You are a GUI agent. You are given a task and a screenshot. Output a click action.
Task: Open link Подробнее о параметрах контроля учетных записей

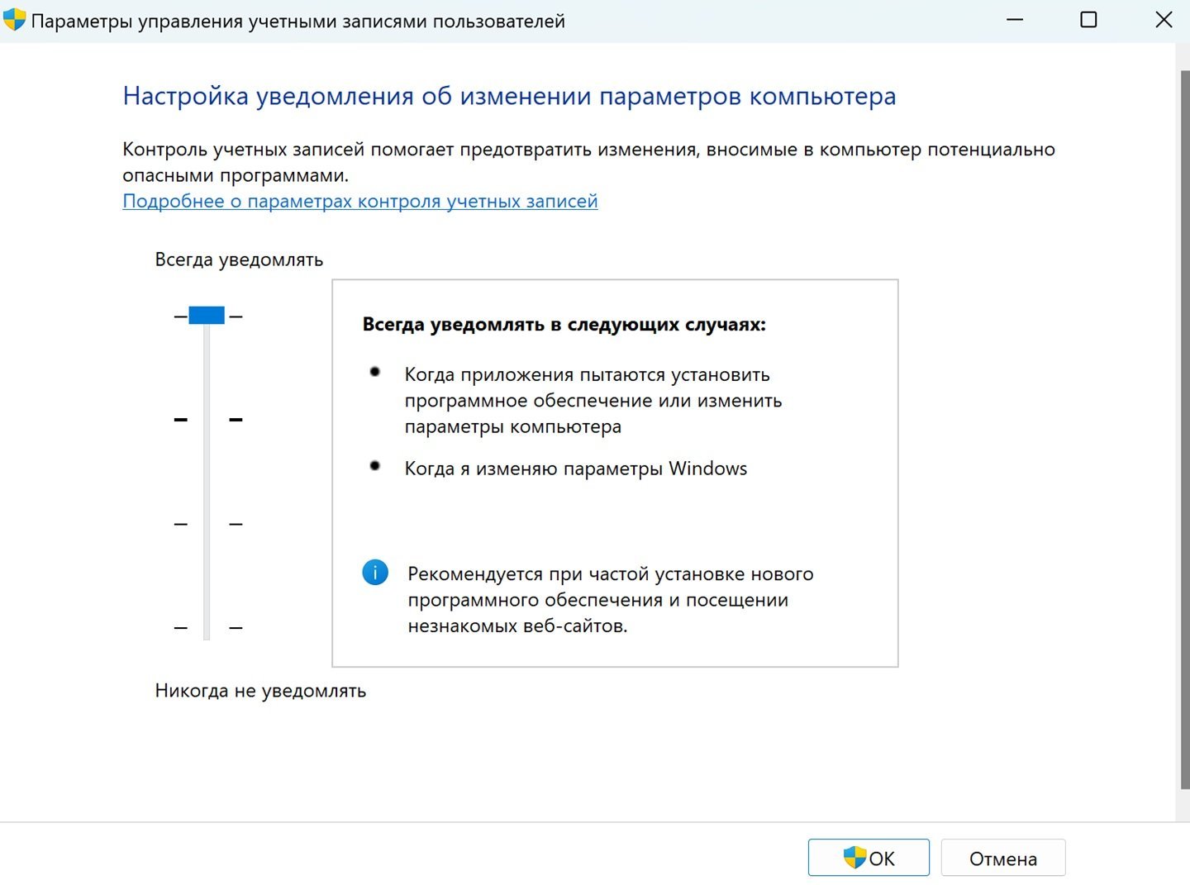pyautogui.click(x=360, y=201)
